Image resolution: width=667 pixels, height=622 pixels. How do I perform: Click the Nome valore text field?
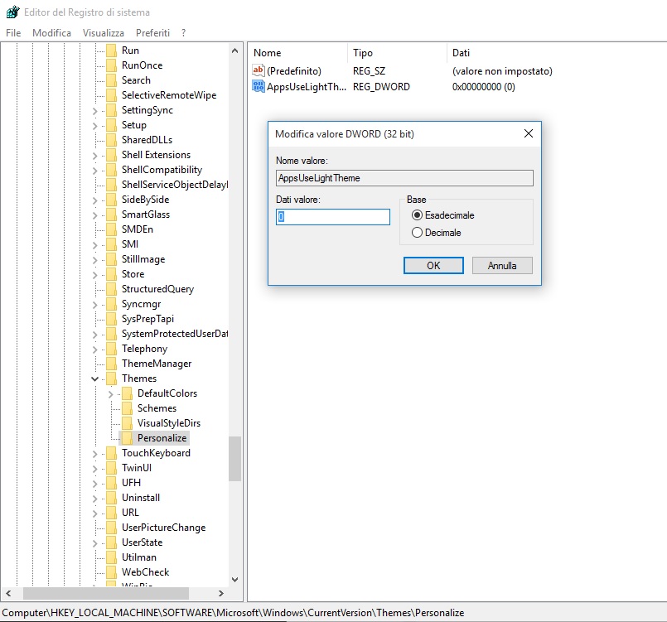click(x=404, y=178)
